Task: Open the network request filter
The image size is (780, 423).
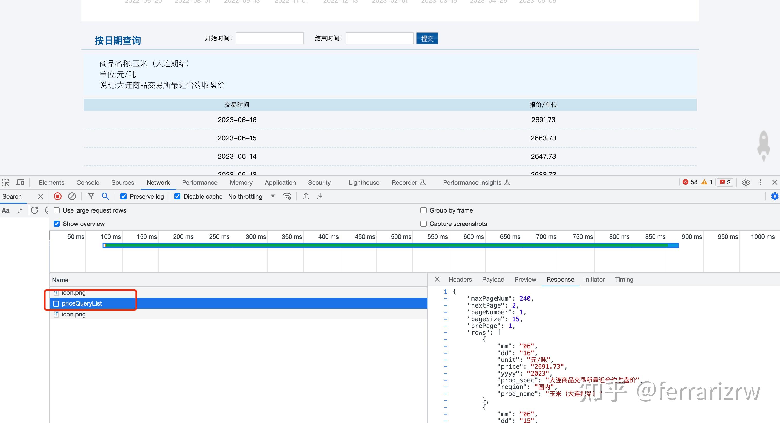Action: 91,196
